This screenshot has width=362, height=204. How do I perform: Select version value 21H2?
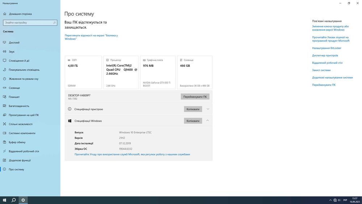pos(122,138)
